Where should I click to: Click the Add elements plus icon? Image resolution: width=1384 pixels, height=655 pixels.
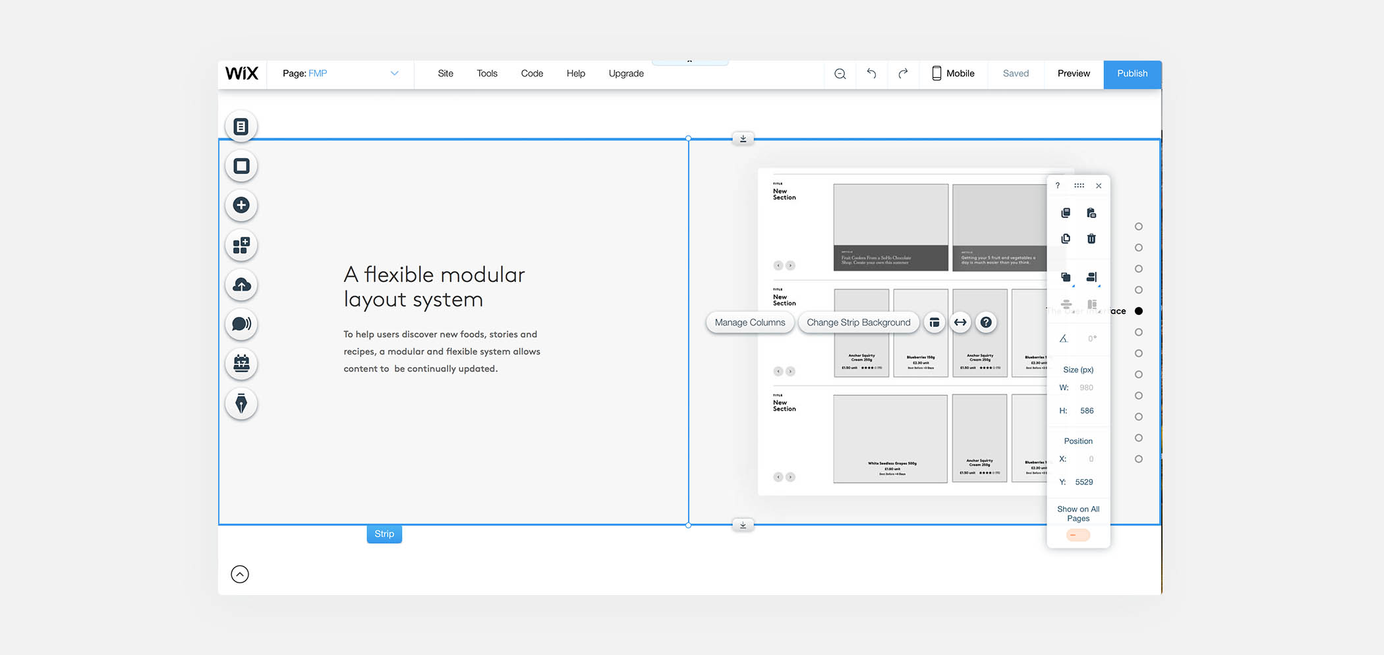click(x=241, y=206)
